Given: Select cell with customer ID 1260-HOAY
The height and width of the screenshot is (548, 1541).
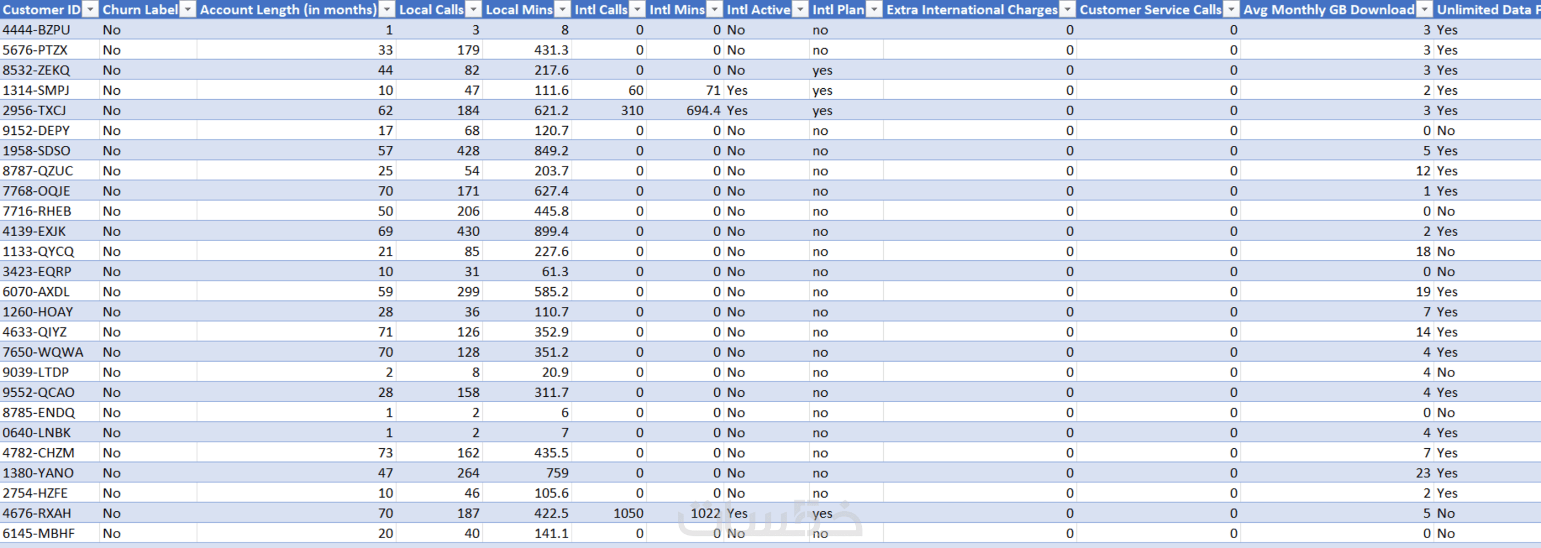Looking at the screenshot, I should (50, 311).
